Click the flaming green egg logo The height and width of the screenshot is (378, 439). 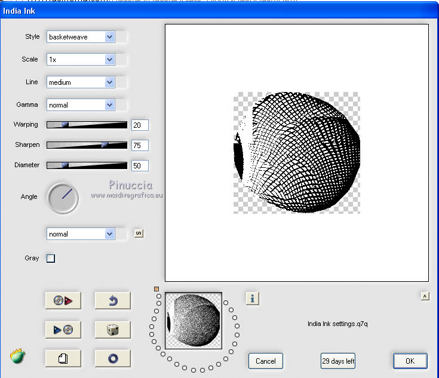[x=18, y=357]
